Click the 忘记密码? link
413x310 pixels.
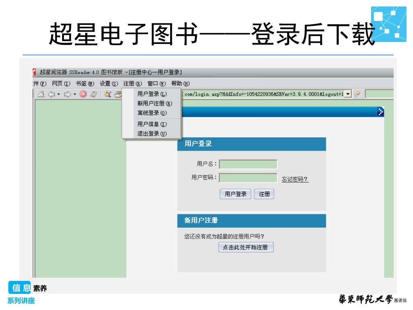[x=295, y=179]
